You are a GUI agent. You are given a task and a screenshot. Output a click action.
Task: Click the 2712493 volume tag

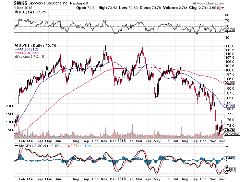[x=232, y=134]
